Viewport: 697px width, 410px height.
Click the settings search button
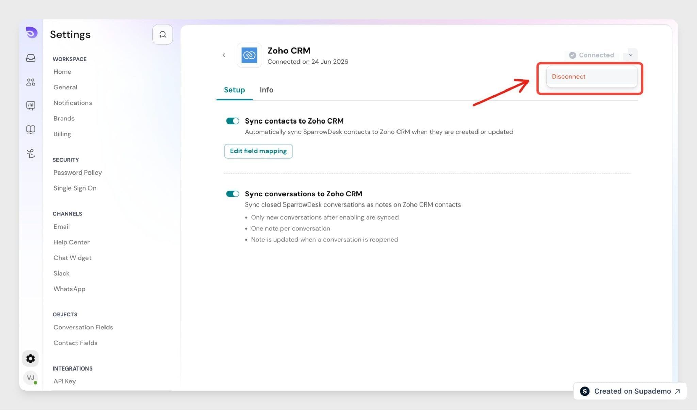pos(162,34)
